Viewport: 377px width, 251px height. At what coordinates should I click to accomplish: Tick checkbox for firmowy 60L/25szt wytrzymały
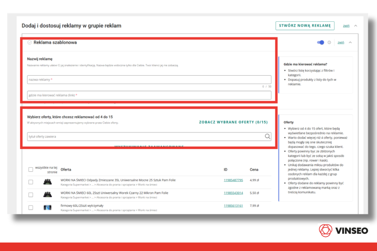[31, 207]
